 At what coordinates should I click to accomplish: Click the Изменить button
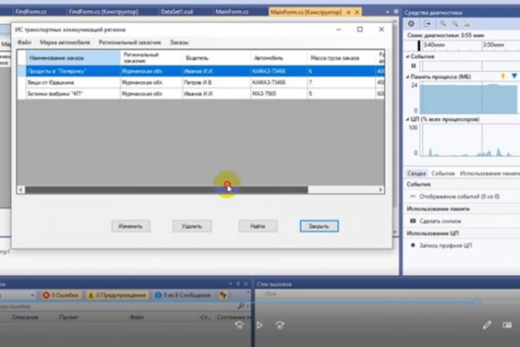pyautogui.click(x=131, y=226)
